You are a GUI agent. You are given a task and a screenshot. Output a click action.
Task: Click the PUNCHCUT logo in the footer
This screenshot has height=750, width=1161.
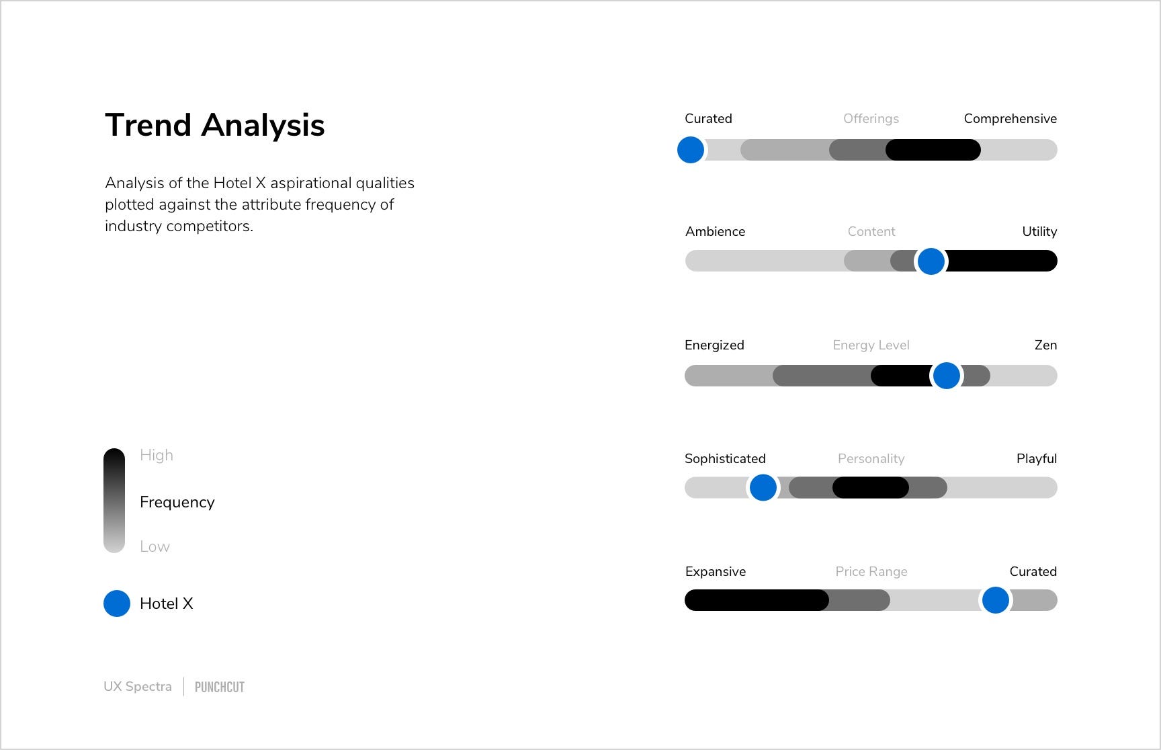(x=220, y=687)
